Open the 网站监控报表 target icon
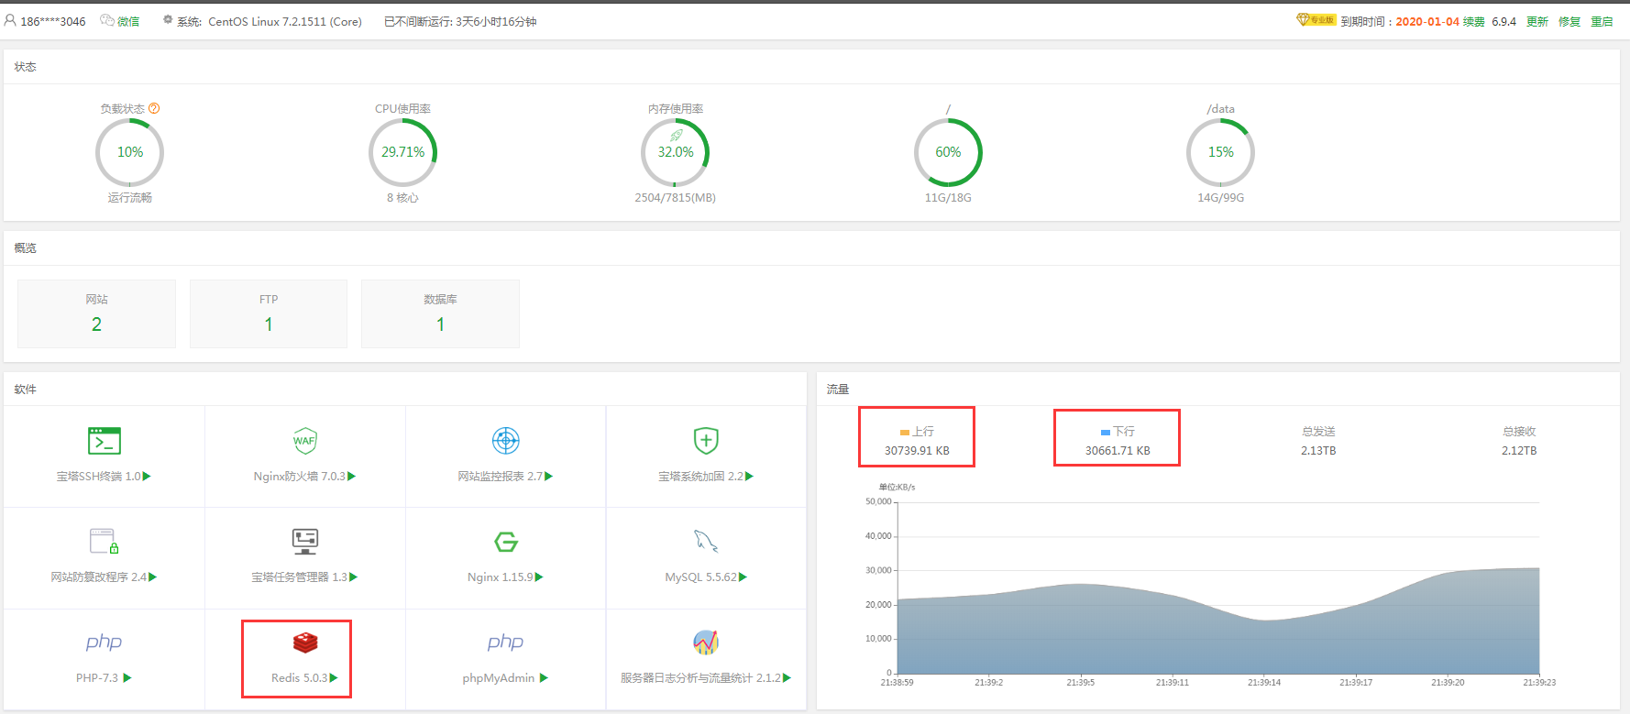 click(x=506, y=441)
